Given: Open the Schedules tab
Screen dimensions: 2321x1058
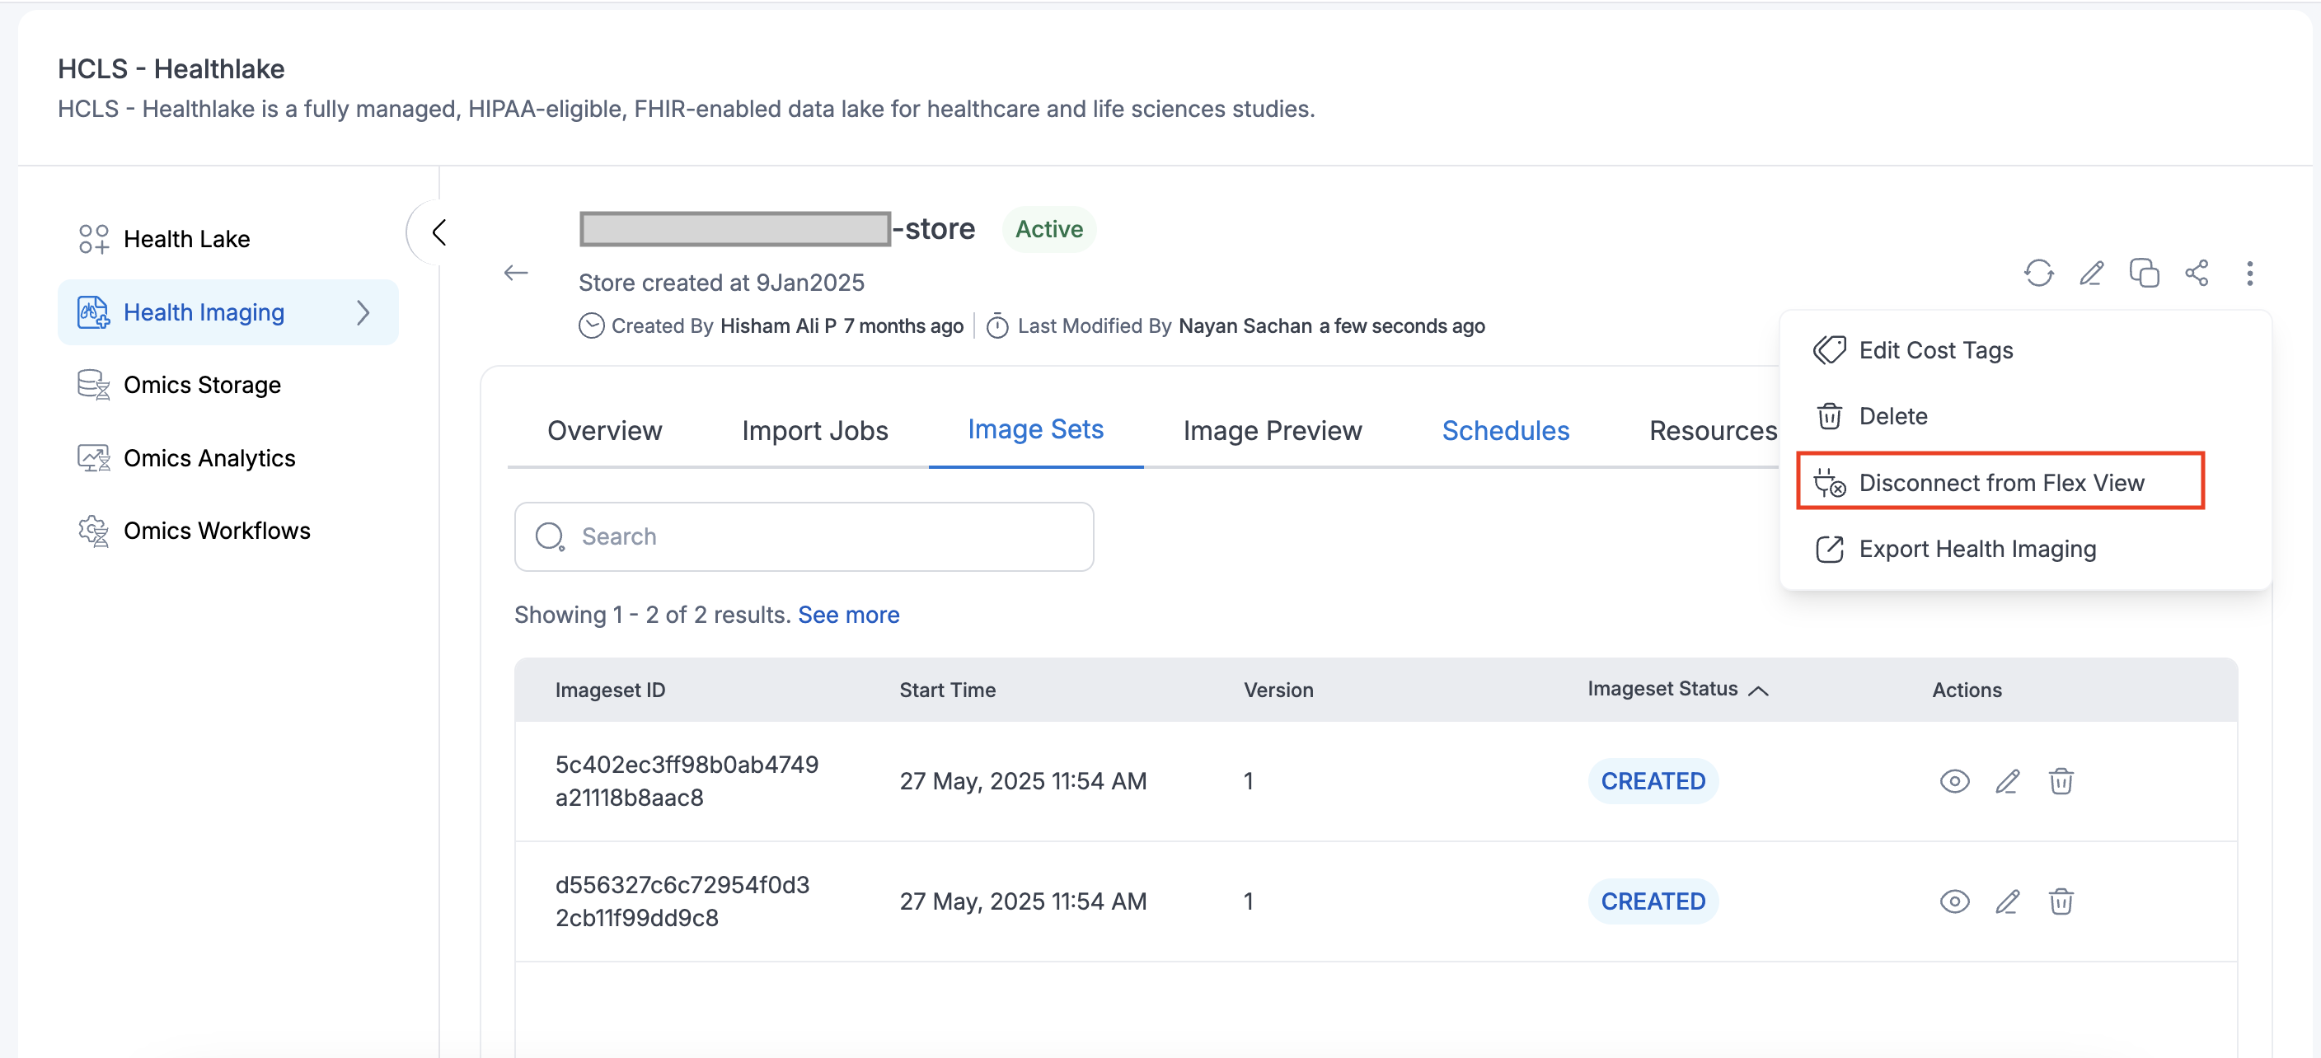Looking at the screenshot, I should point(1505,430).
